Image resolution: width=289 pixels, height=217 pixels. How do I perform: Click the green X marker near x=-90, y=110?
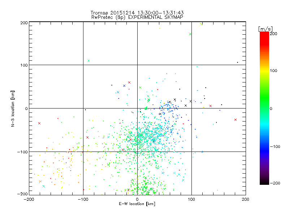tap(89, 61)
